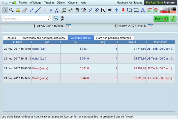Screen dimensions: 178x119
Task: Open the wrench and hammer settings tool
Action: click(84, 10)
